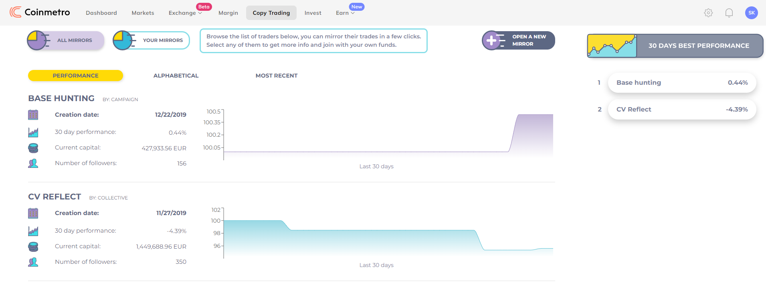The image size is (766, 299).
Task: Click Base Hunting followers person icon
Action: 33,163
